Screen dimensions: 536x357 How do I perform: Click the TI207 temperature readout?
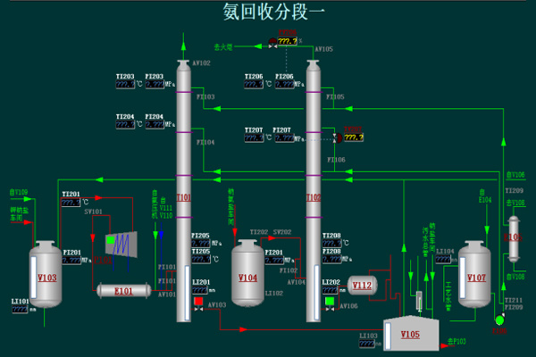pyautogui.click(x=255, y=138)
